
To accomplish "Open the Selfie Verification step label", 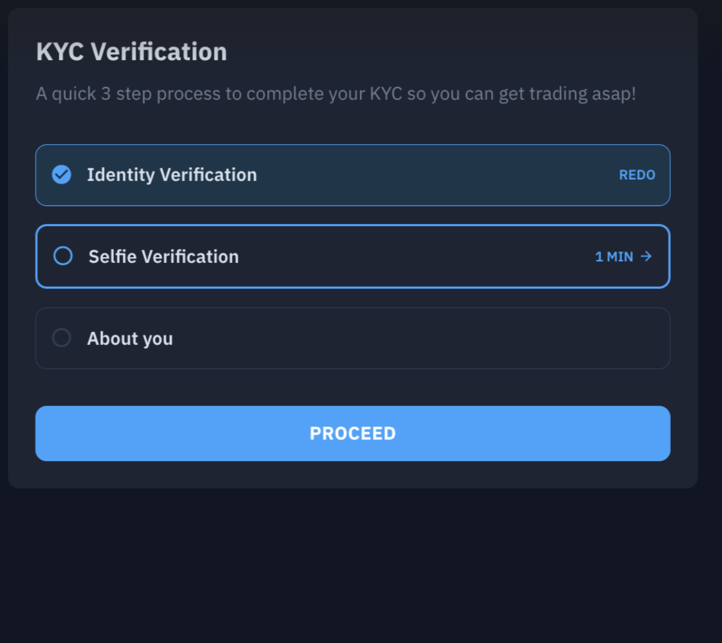I will [x=163, y=257].
